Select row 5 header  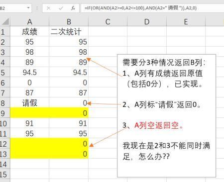click(5, 72)
